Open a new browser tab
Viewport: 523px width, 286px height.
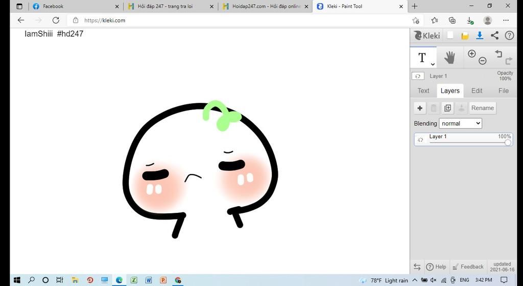click(415, 6)
